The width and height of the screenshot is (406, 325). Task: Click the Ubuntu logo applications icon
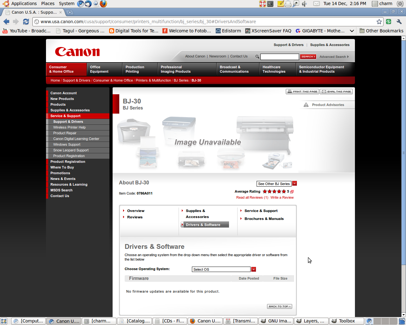point(6,3)
